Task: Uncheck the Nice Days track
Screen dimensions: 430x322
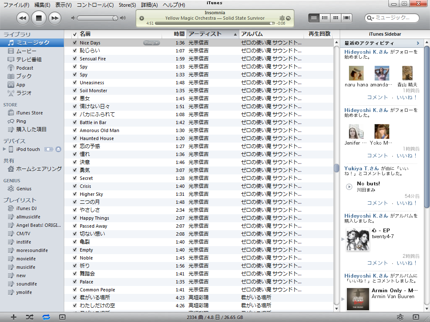Action: (x=75, y=43)
